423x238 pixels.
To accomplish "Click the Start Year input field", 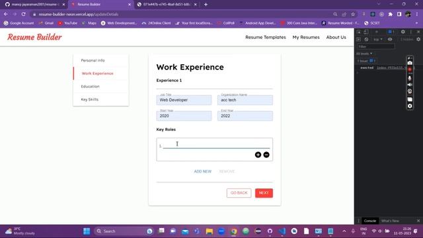I will [184, 116].
